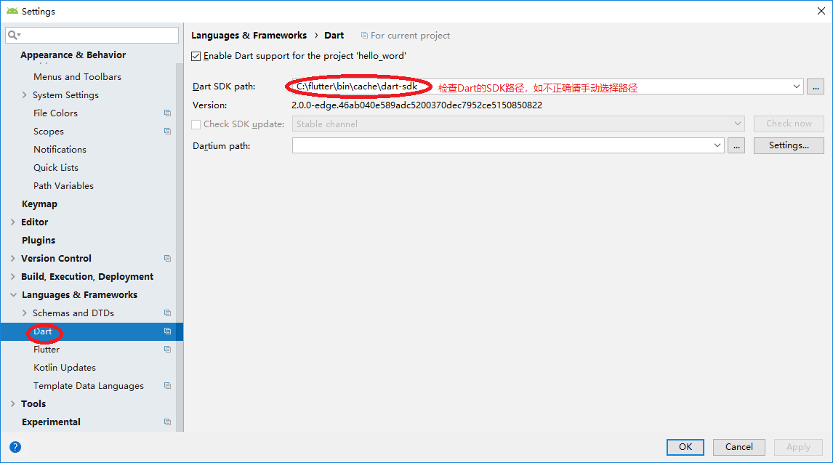Click the settings search field
This screenshot has width=833, height=463.
[x=92, y=35]
